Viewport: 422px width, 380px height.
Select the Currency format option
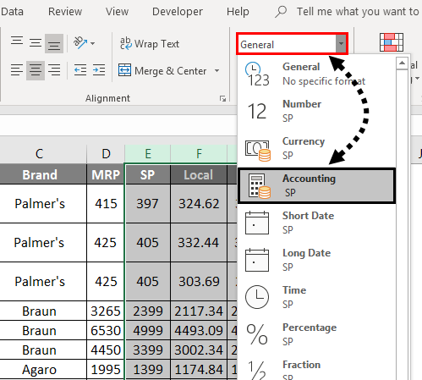[x=316, y=148]
